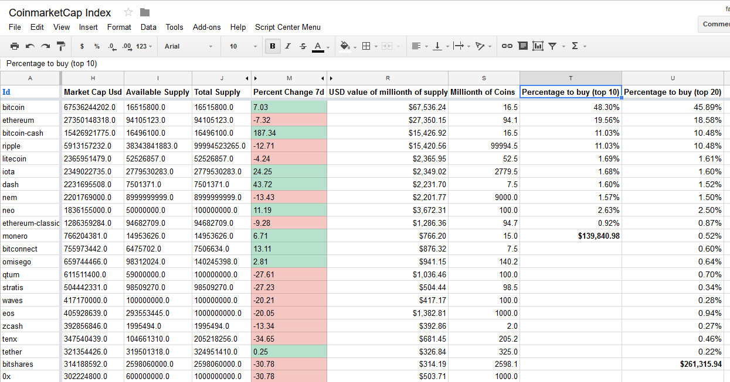This screenshot has width=730, height=382.
Task: Open the Arial font dropdown
Action: pos(188,46)
